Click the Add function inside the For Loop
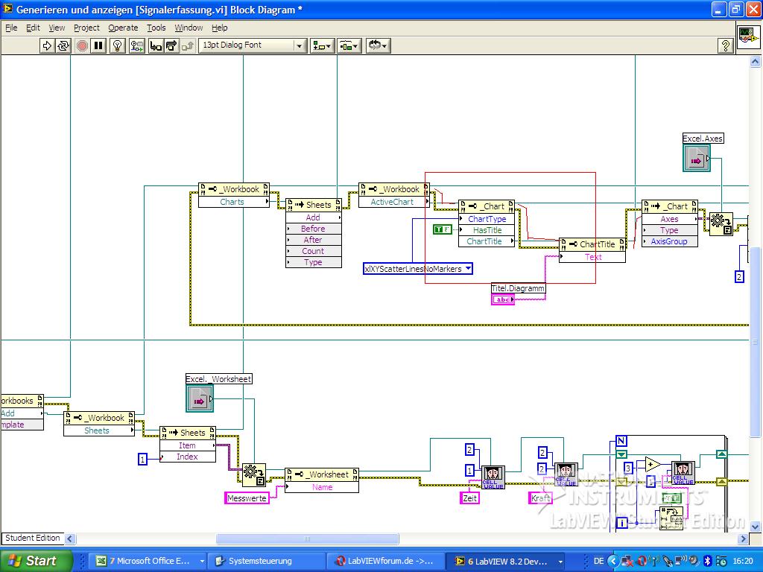 652,465
